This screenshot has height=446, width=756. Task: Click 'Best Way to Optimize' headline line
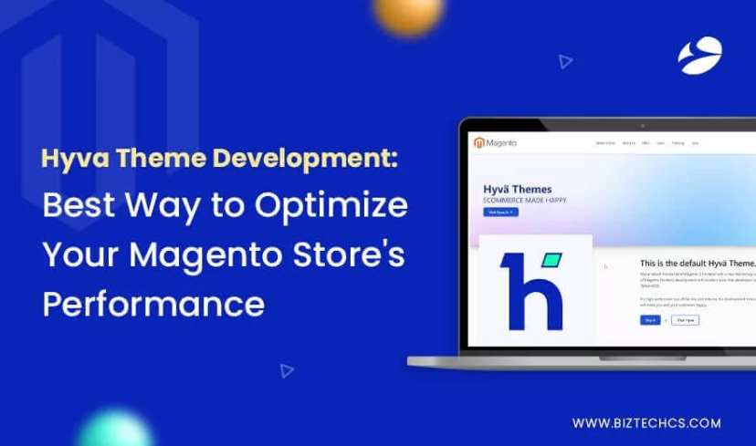pos(226,205)
